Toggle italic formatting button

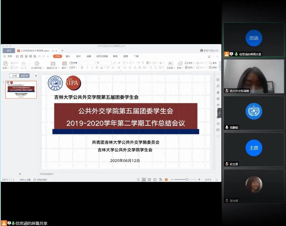pyautogui.click(x=87, y=68)
